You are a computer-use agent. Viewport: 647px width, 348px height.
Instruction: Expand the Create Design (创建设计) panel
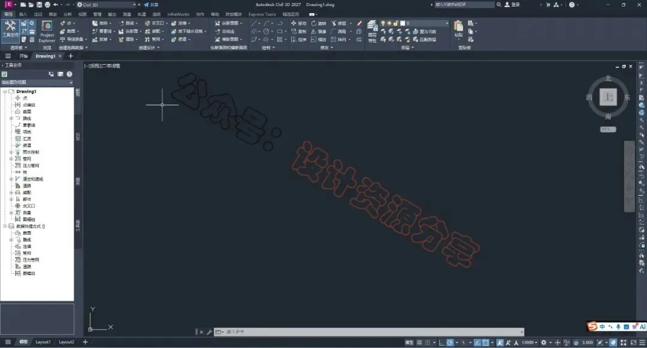149,47
